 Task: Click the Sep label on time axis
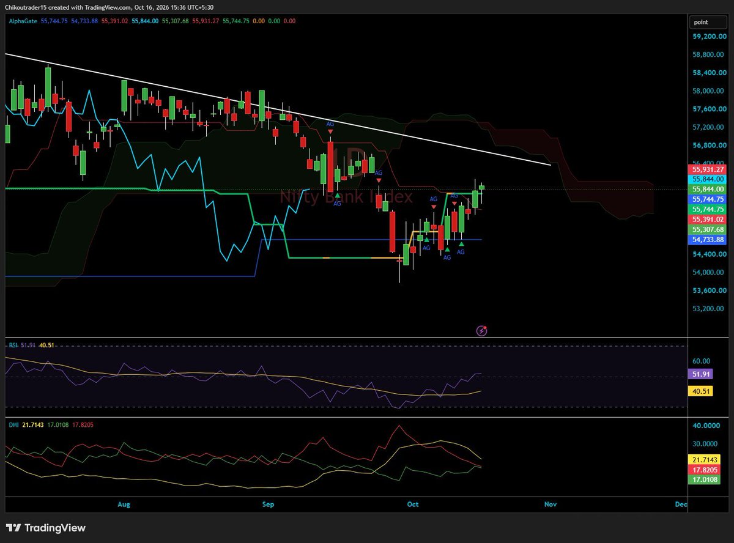pyautogui.click(x=267, y=504)
